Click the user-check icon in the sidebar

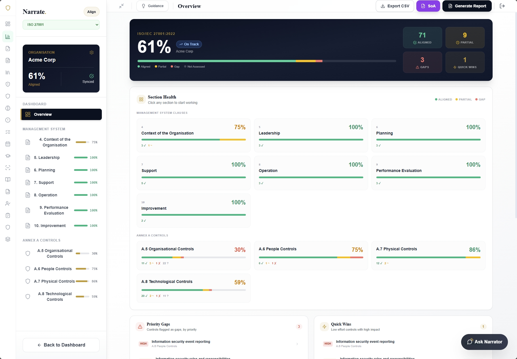(8, 203)
